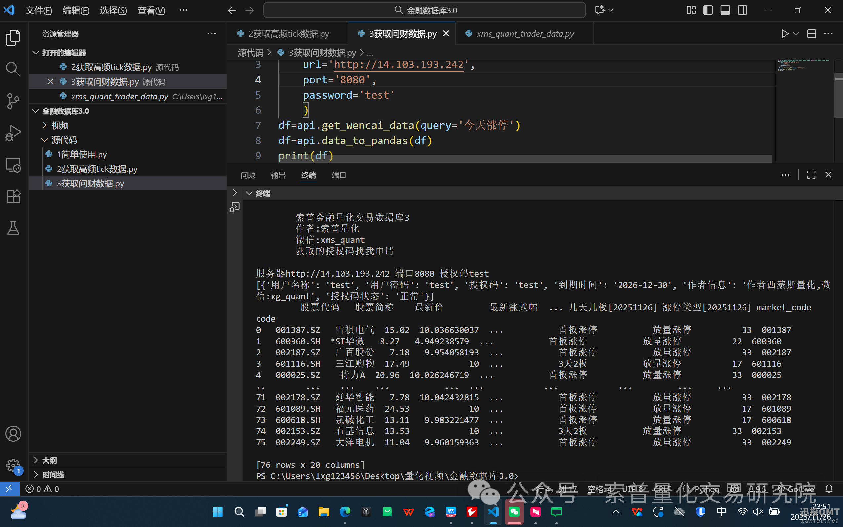Image resolution: width=843 pixels, height=527 pixels.
Task: Collapse the 源代码 folder
Action: (x=64, y=140)
